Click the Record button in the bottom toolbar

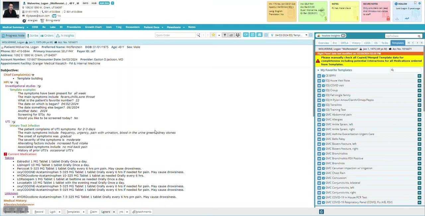click(x=39, y=212)
